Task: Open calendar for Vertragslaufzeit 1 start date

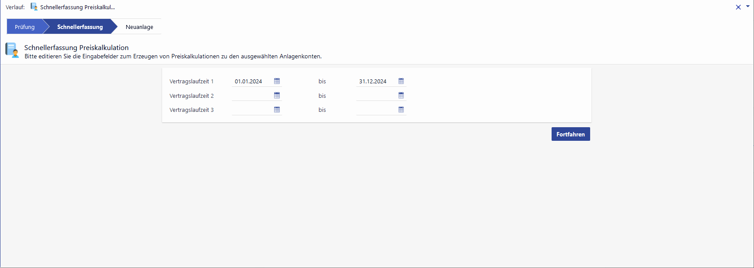Action: pyautogui.click(x=277, y=81)
